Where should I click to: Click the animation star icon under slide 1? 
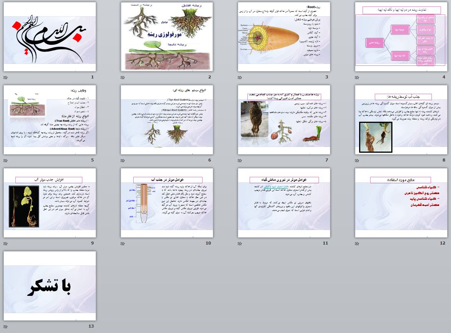pyautogui.click(x=5, y=77)
